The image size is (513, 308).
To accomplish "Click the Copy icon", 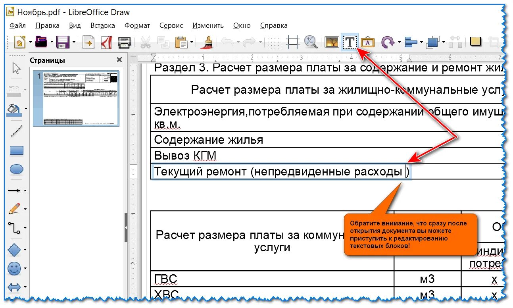I will 163,42.
